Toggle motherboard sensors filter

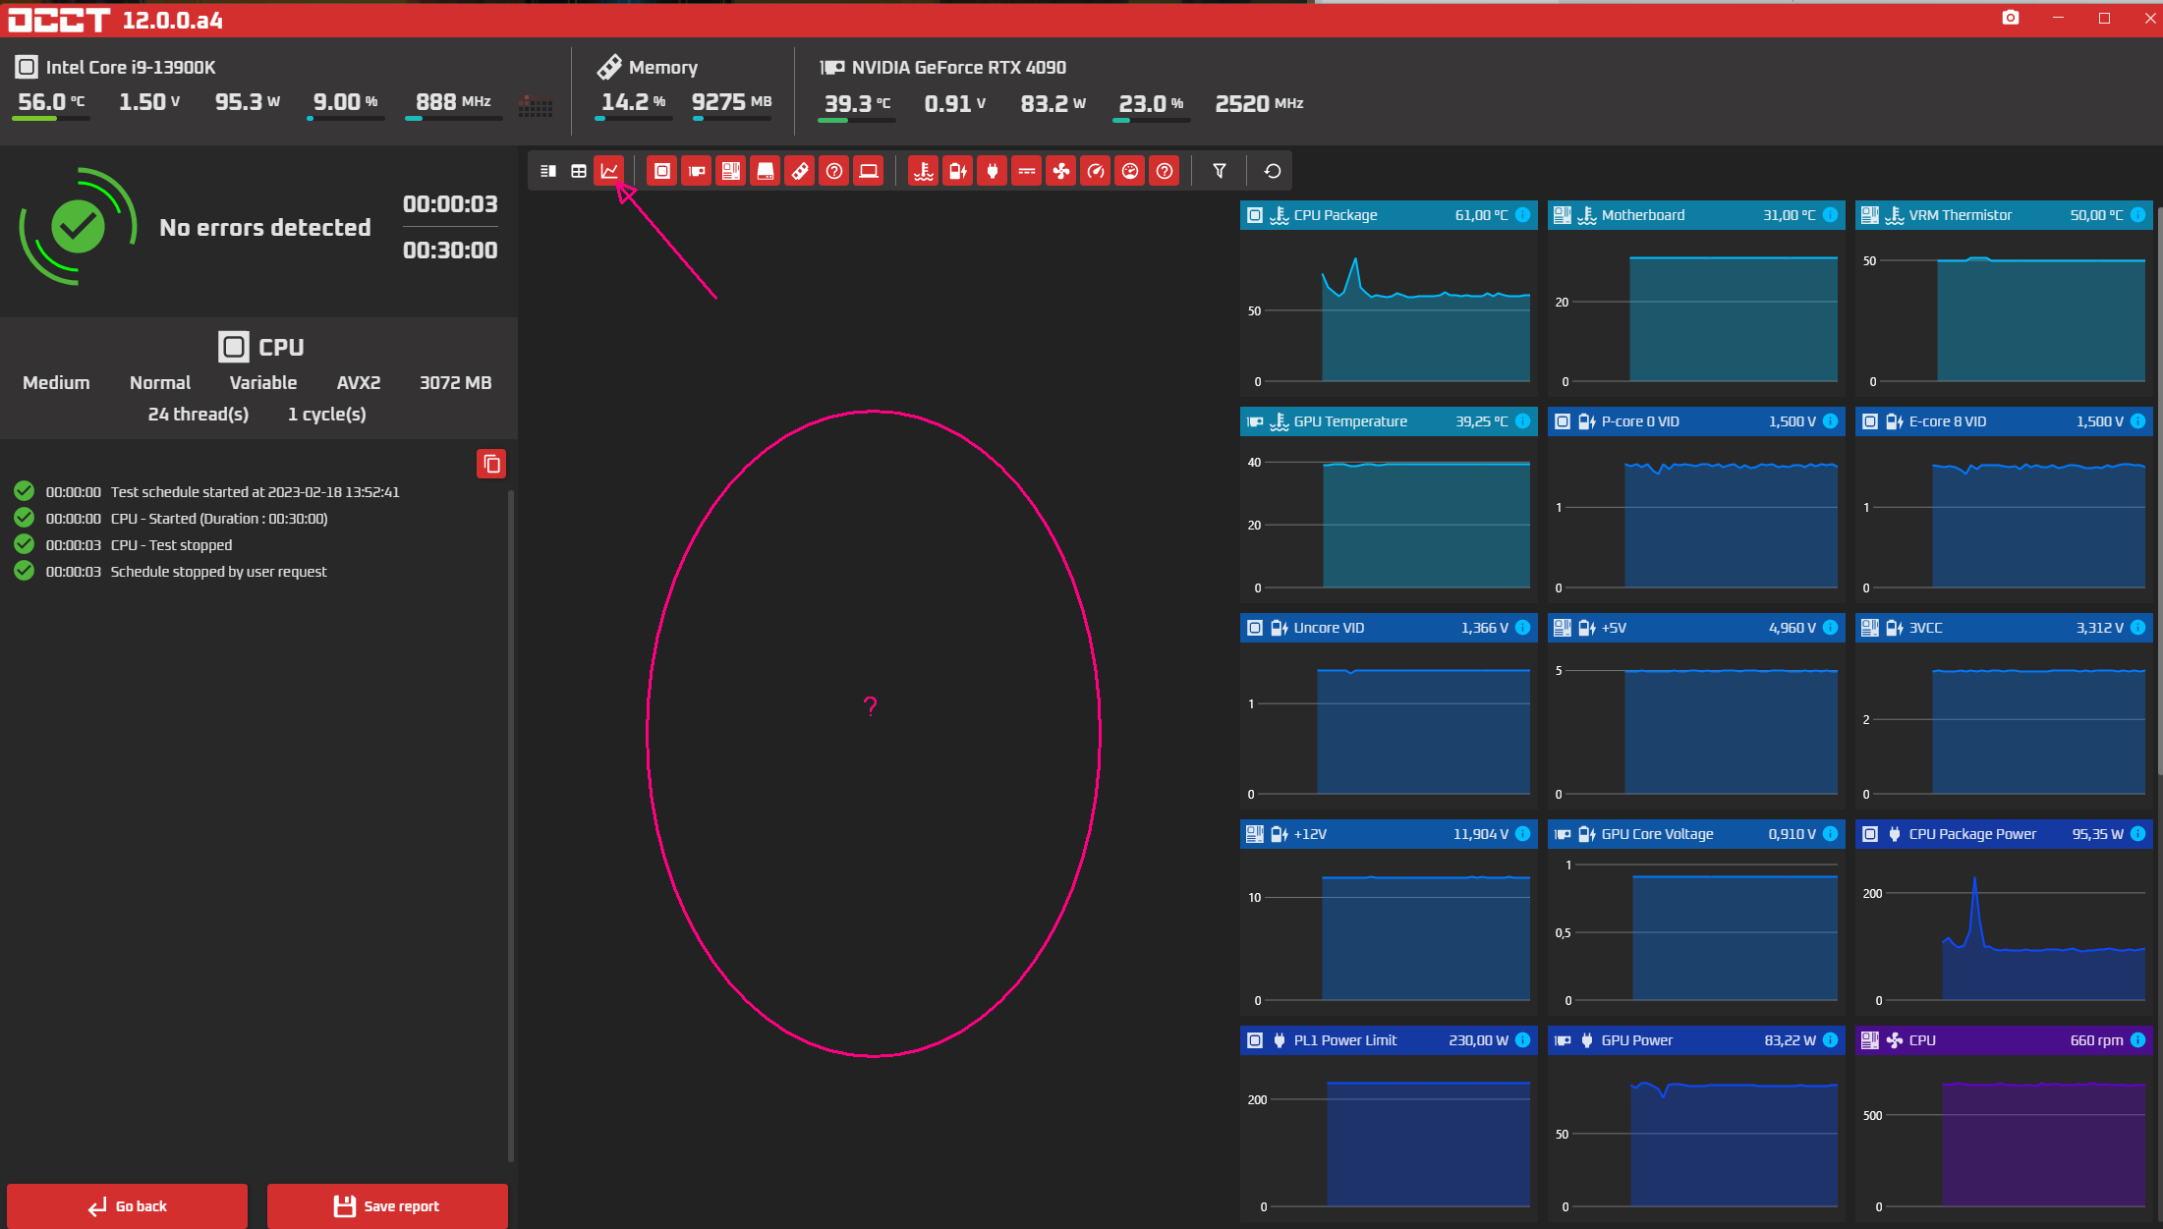tap(731, 171)
